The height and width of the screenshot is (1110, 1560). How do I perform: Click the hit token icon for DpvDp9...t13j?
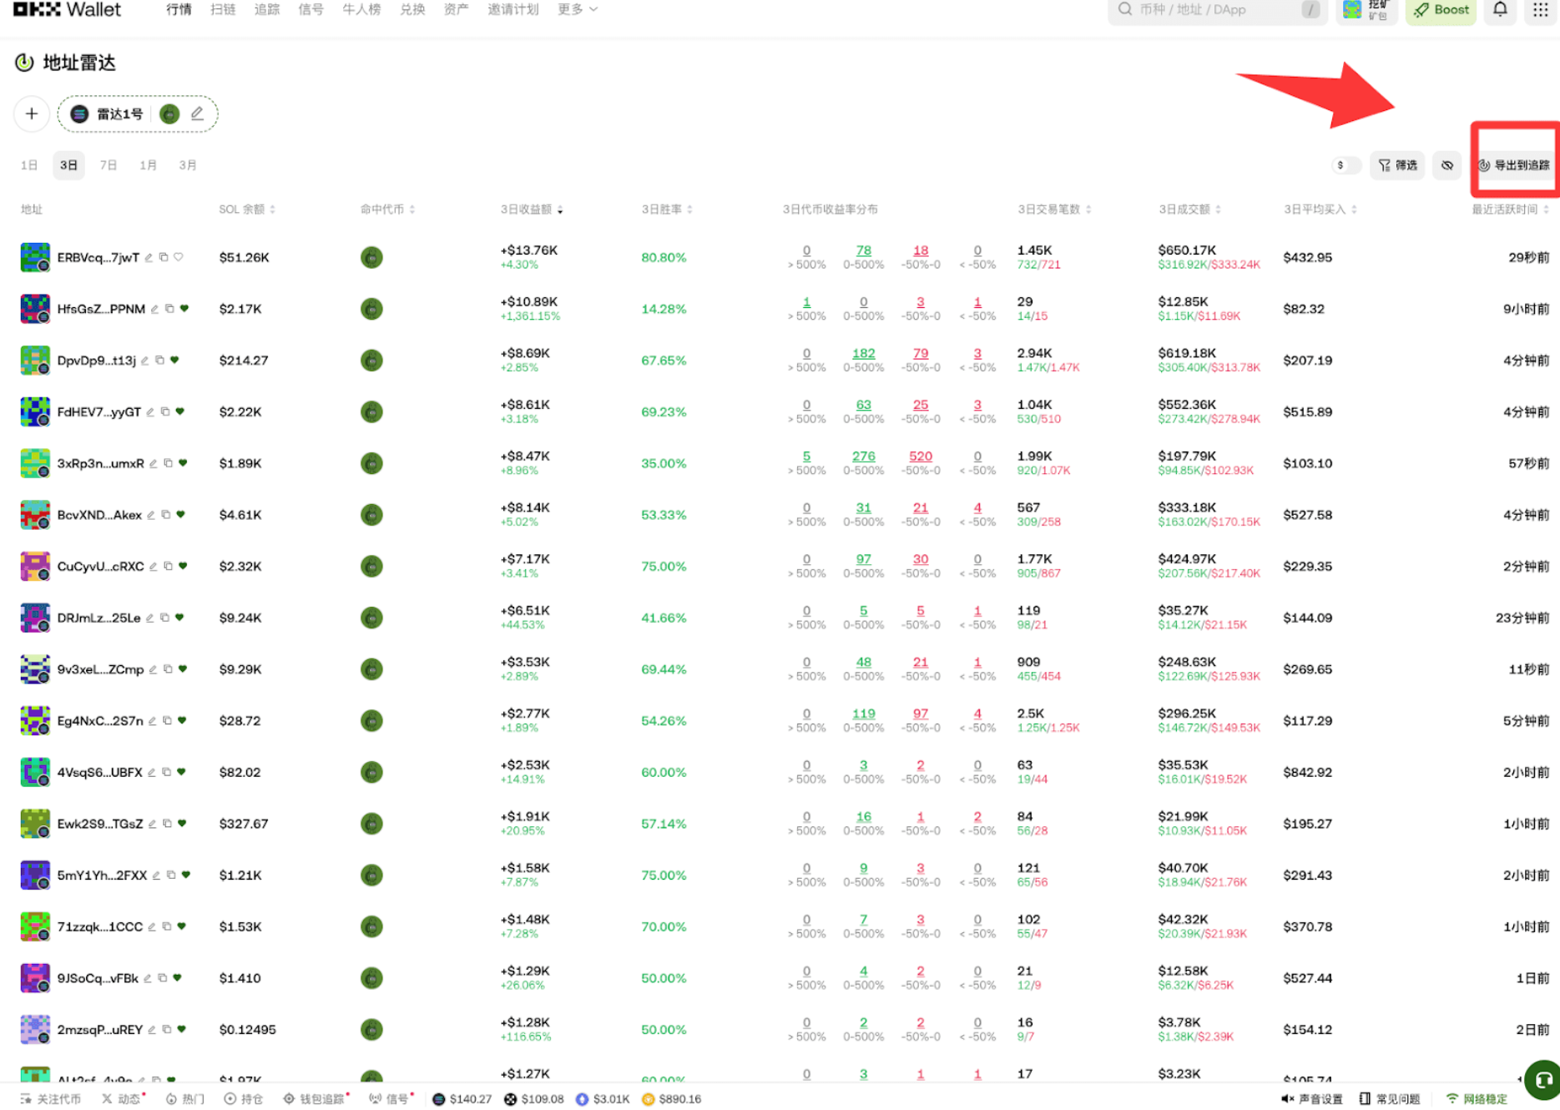(x=371, y=361)
